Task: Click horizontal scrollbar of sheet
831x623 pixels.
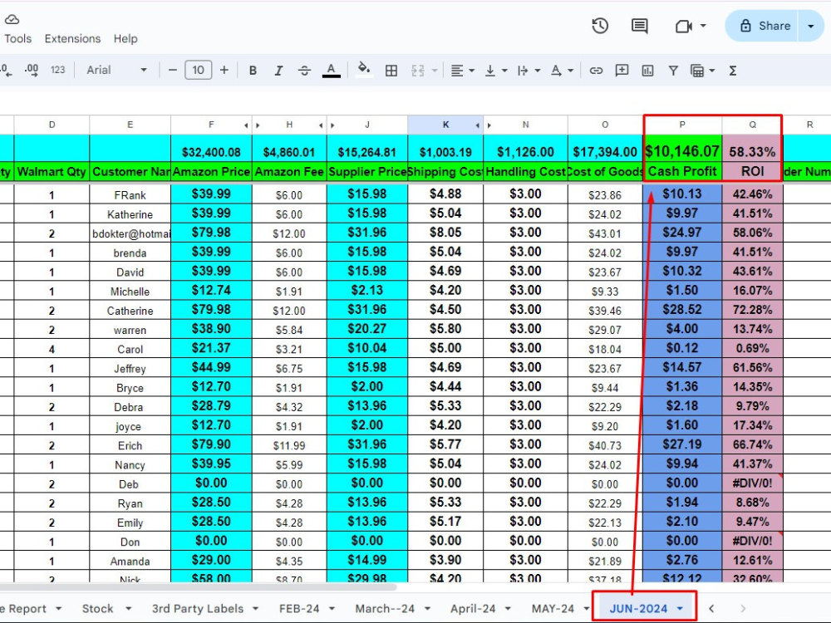Action: click(x=199, y=586)
